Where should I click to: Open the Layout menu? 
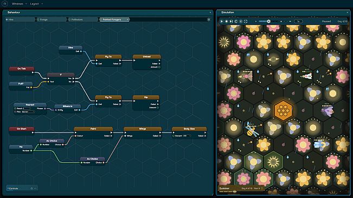click(35, 4)
